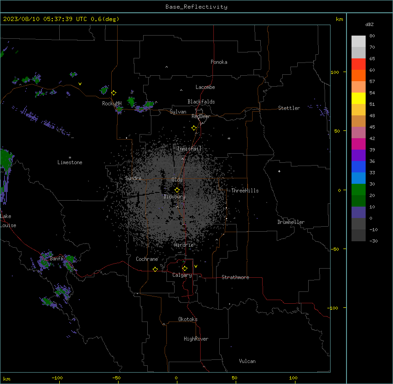This screenshot has height=384, width=393.
Task: Click the Olds town label
Action: click(x=177, y=180)
